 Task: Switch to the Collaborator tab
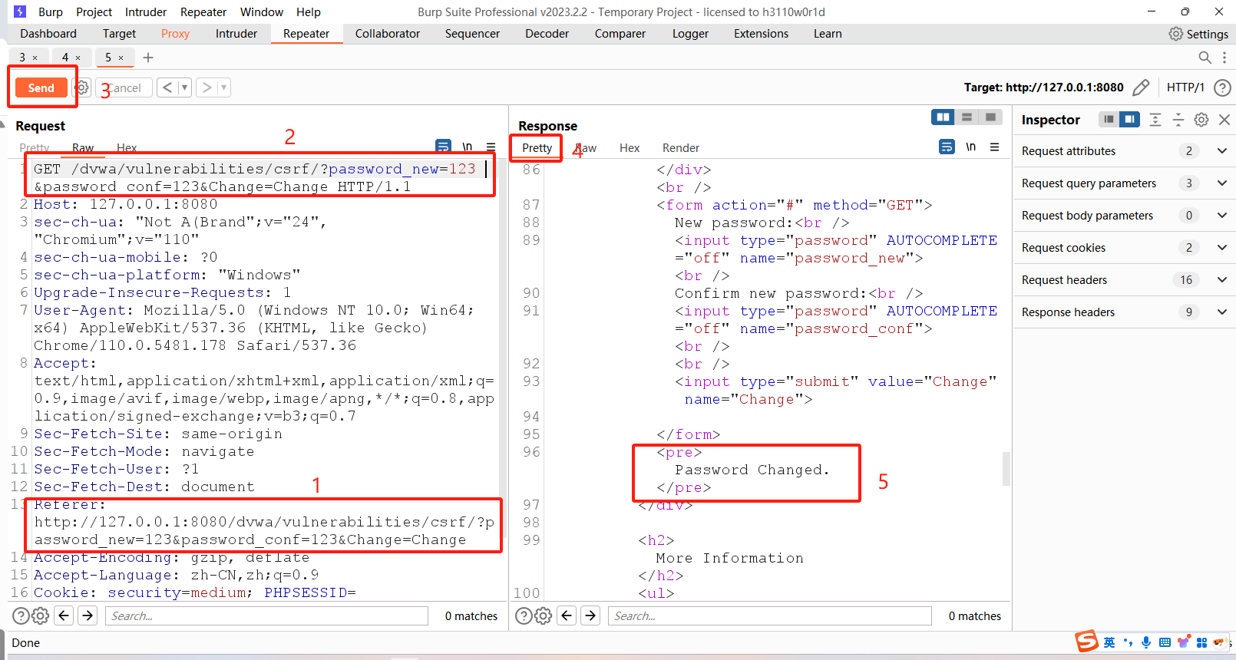click(388, 34)
